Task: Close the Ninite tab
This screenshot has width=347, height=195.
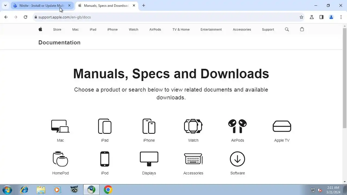Action: pos(69,5)
